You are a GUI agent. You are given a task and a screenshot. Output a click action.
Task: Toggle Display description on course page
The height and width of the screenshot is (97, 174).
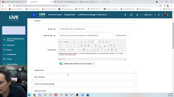click(61, 64)
